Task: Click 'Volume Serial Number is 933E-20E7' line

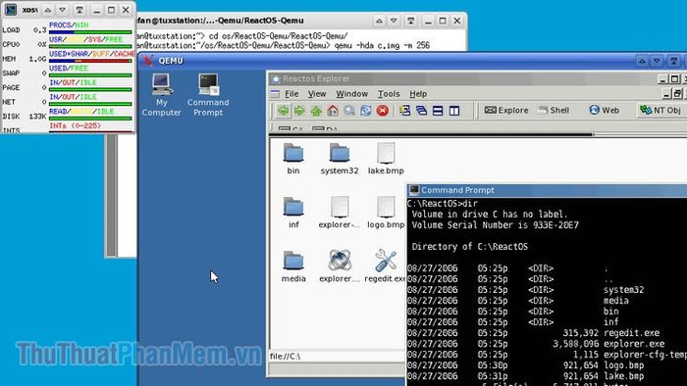Action: tap(495, 225)
